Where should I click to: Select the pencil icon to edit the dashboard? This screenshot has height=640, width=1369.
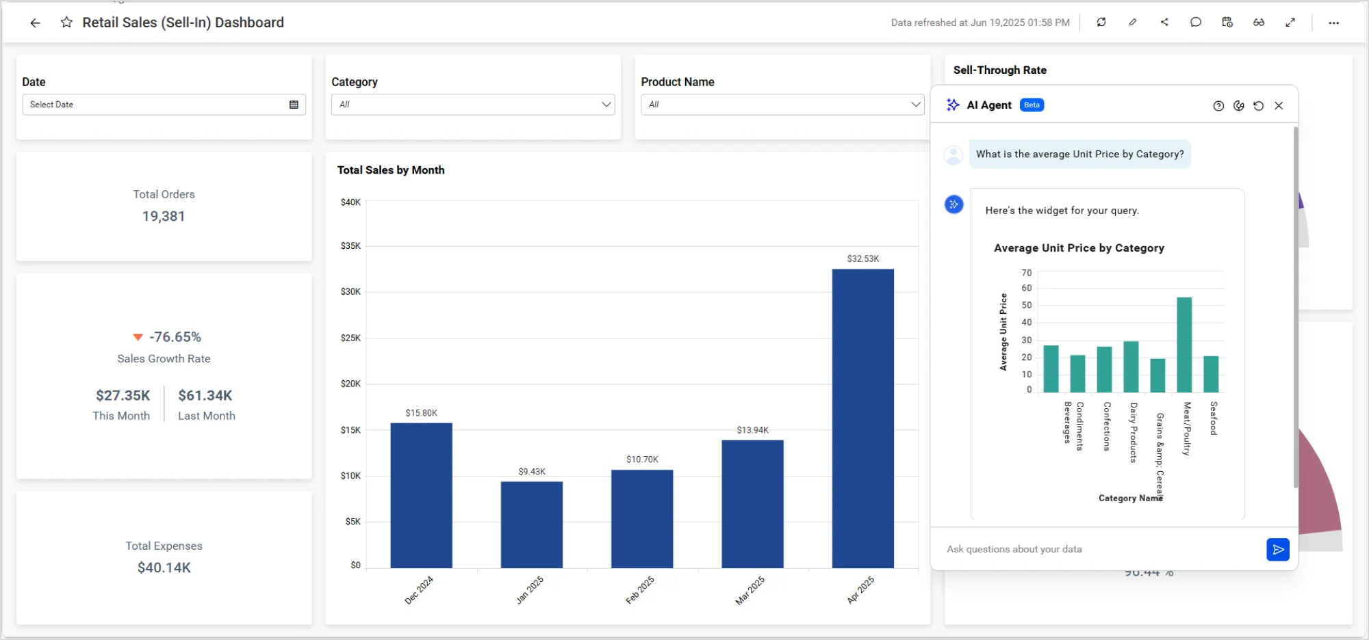pyautogui.click(x=1133, y=23)
